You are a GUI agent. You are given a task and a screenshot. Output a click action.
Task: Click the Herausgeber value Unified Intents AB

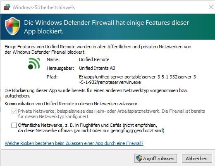pos(97,68)
